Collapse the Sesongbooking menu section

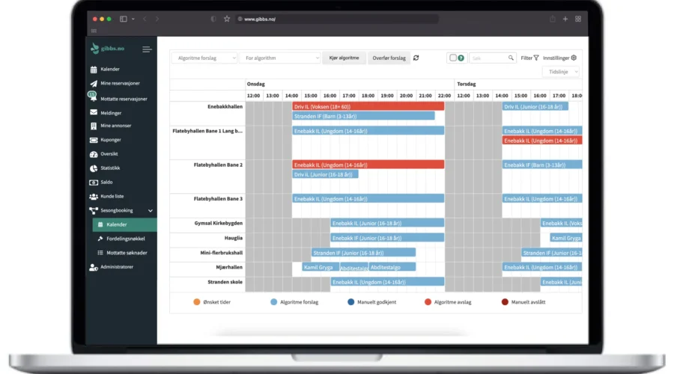pos(151,211)
